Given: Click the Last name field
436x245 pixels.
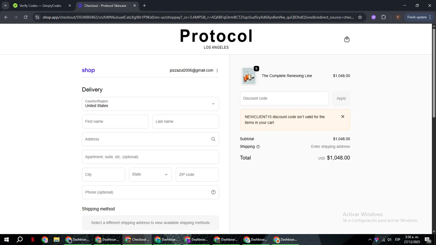Looking at the screenshot, I should pyautogui.click(x=185, y=122).
